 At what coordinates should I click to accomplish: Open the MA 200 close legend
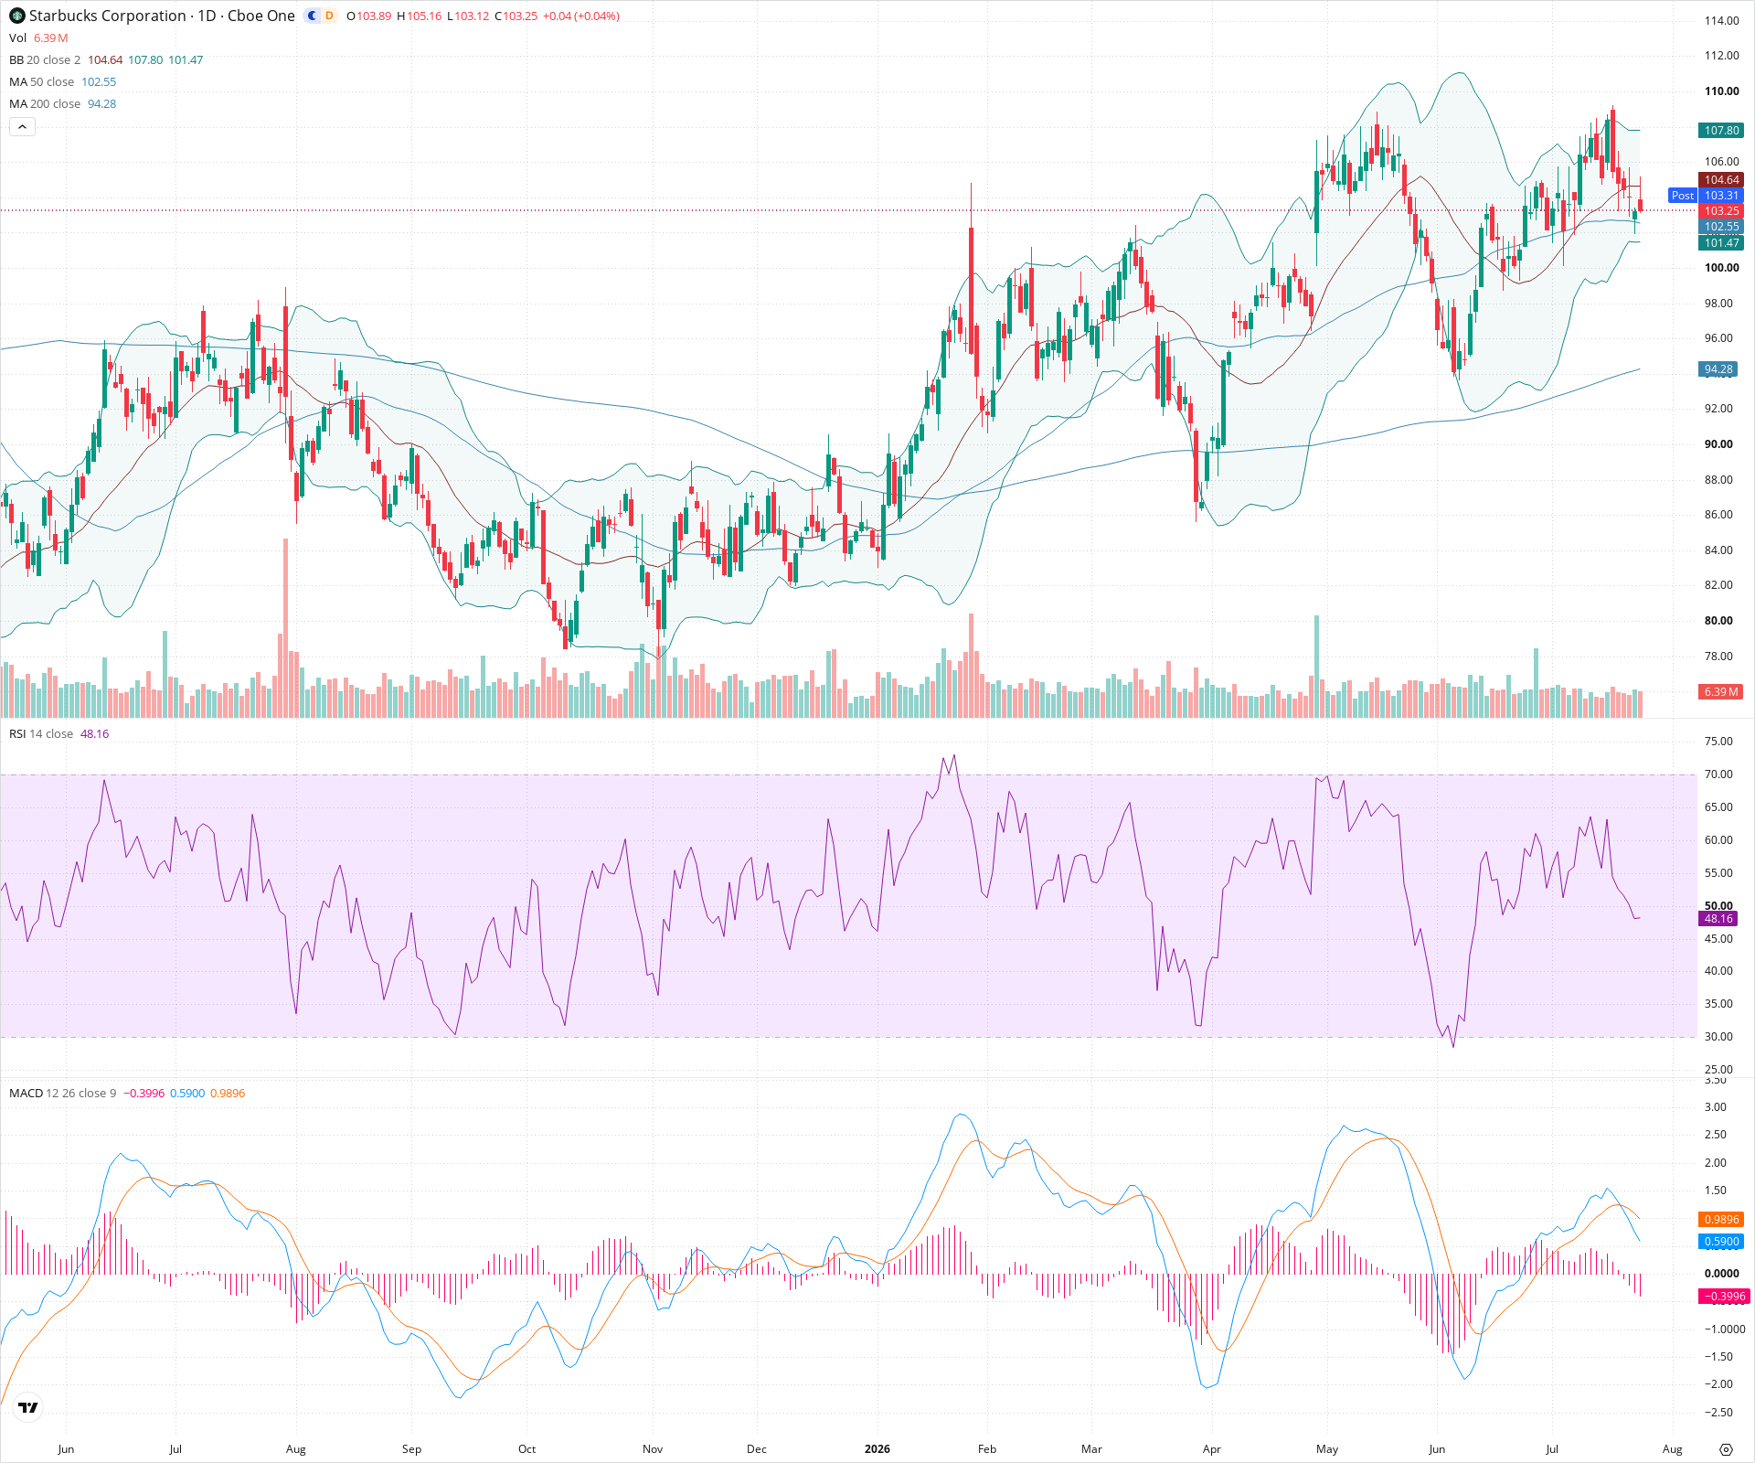coord(45,103)
